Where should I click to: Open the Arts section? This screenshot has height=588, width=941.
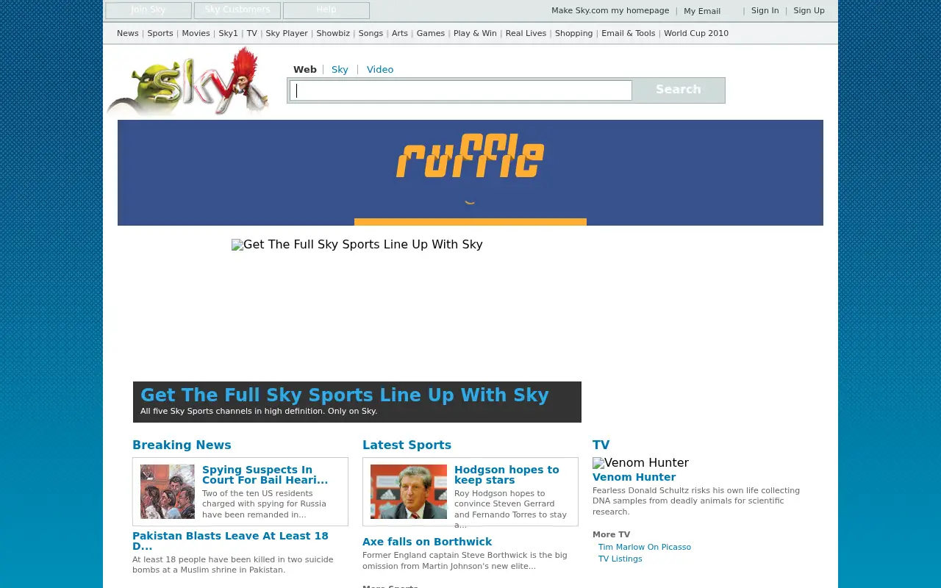point(400,34)
